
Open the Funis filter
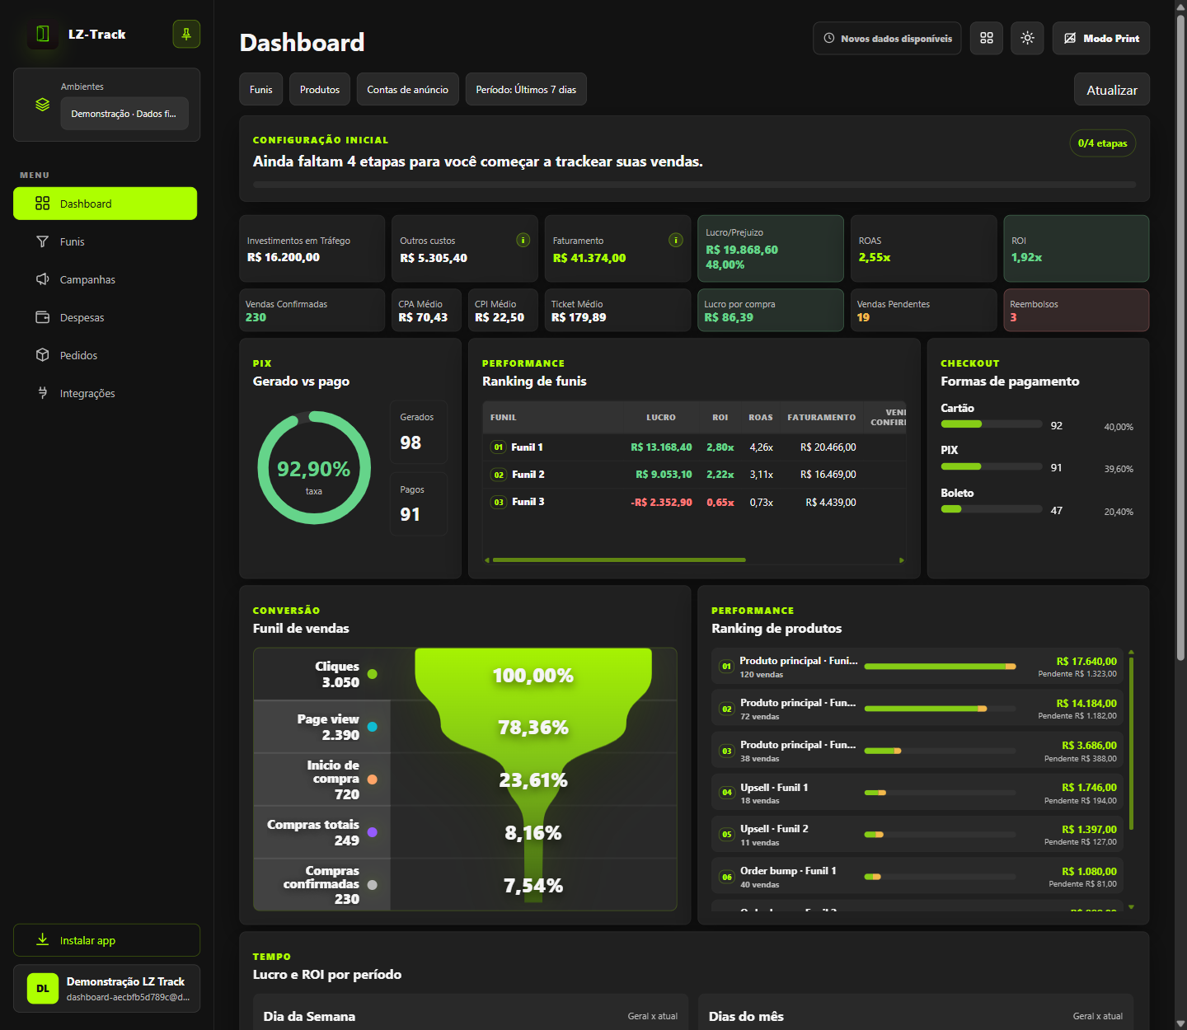(x=261, y=89)
